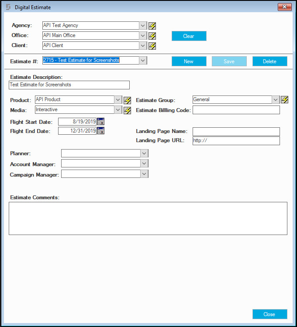Click the Landing Page URL field
This screenshot has height=327, width=297.
(x=236, y=141)
